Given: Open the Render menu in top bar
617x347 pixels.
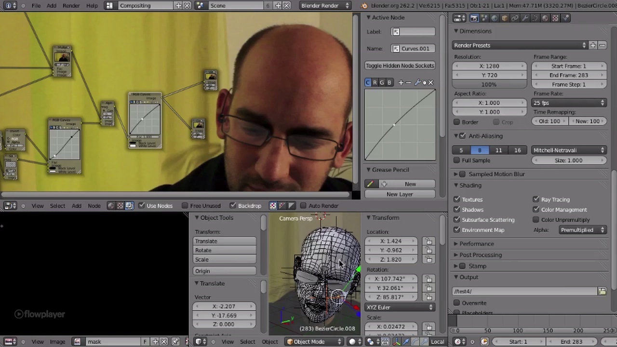Looking at the screenshot, I should click(71, 5).
